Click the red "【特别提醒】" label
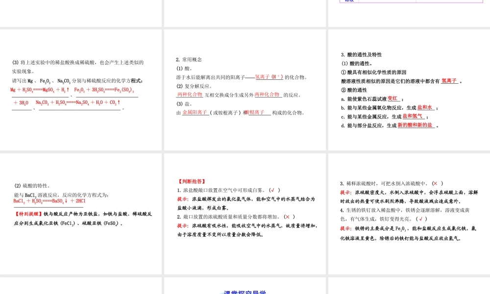Screen dimensions: 490x294 click(28, 214)
